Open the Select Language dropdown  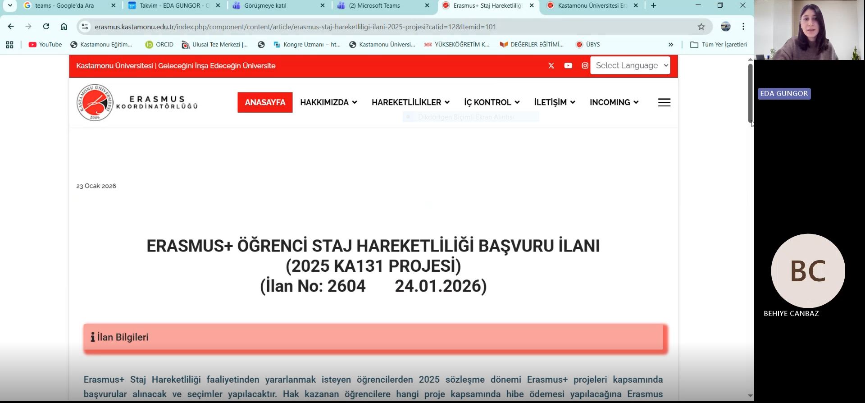click(x=630, y=65)
